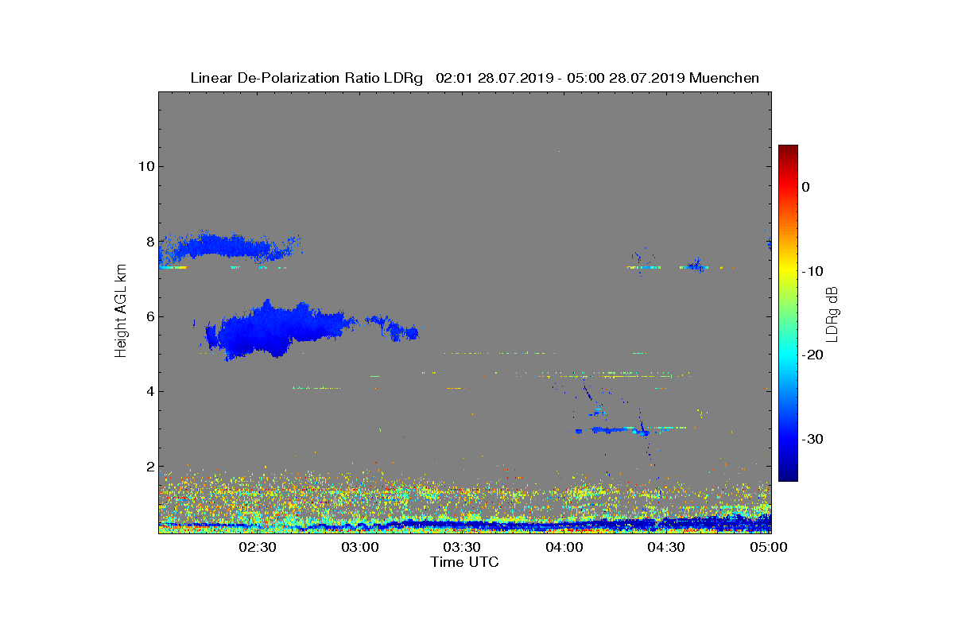The width and height of the screenshot is (954, 636).
Task: Click the colorbar 0 dB label
Action: point(806,187)
